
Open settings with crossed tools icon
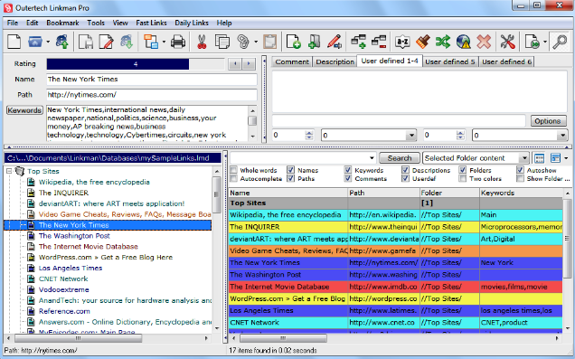(508, 42)
